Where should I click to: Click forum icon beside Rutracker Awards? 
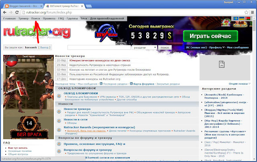click(59, 130)
